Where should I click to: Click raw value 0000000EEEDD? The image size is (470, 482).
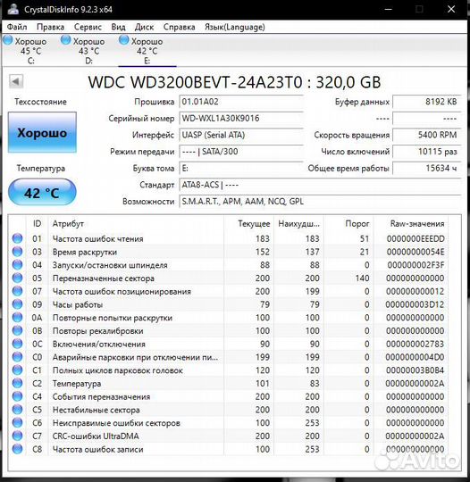415,238
